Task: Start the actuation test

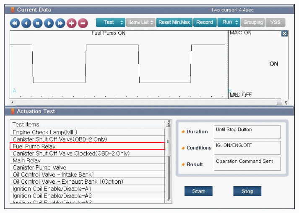Action: click(x=198, y=191)
